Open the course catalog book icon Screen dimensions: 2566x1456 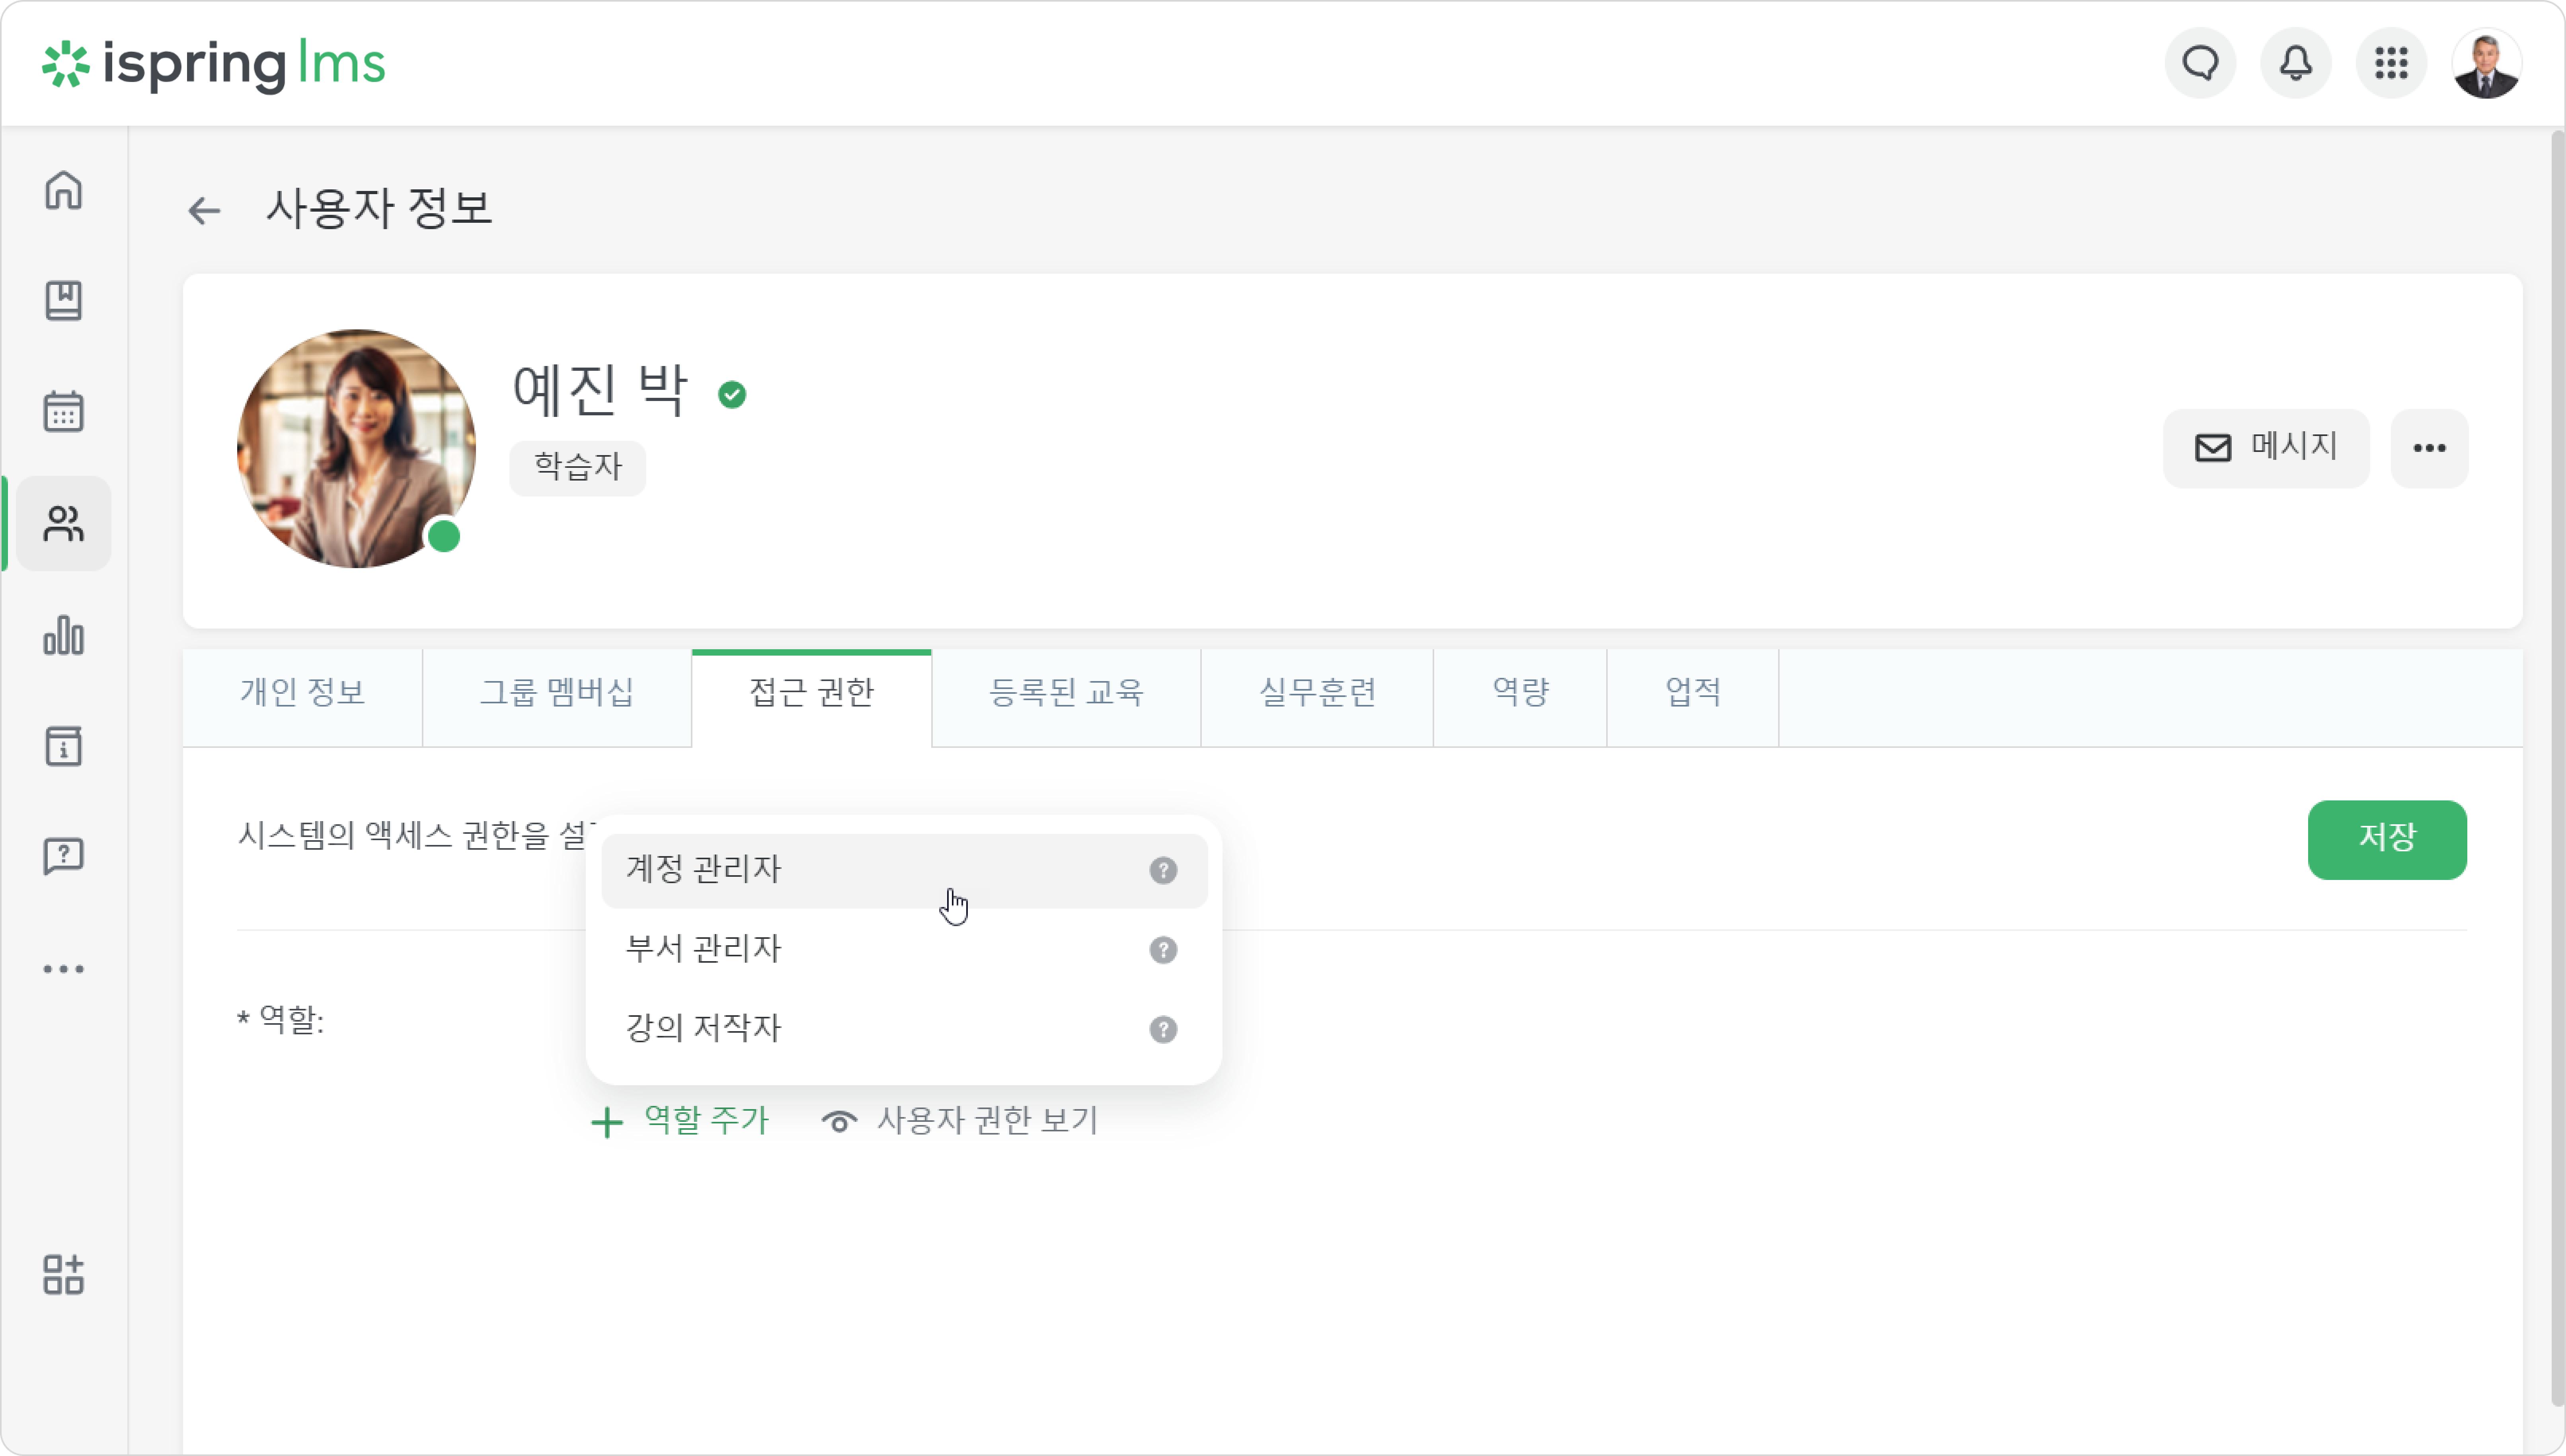[x=63, y=300]
